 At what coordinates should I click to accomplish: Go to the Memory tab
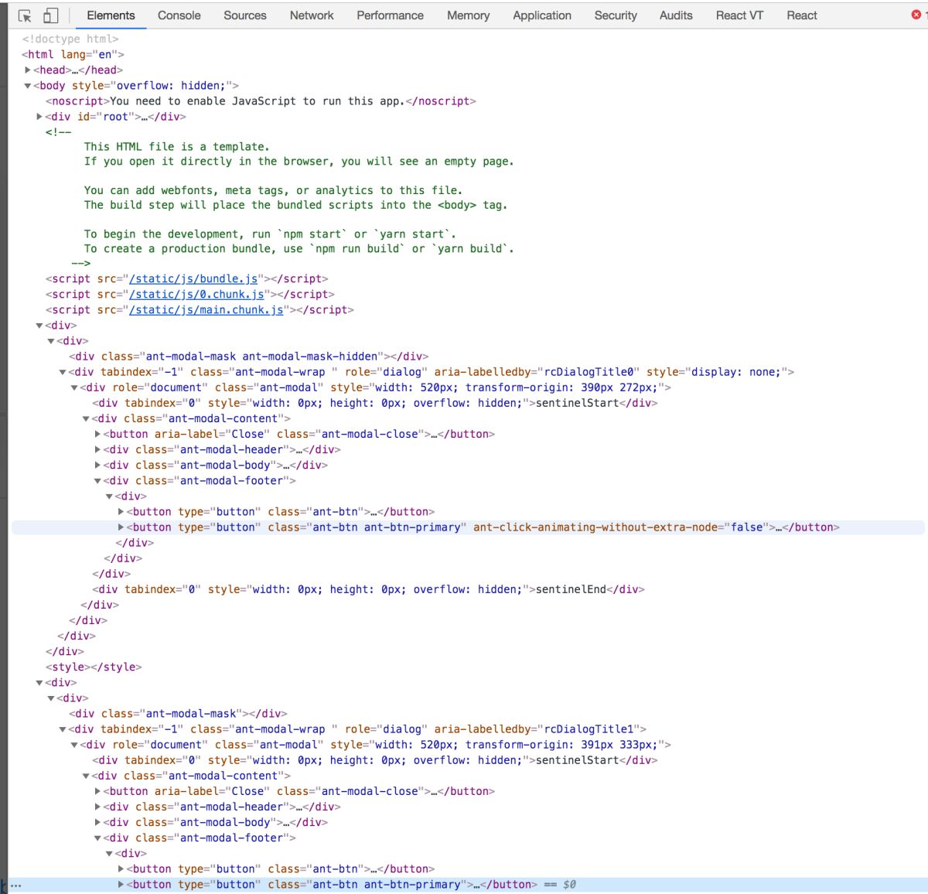[468, 15]
